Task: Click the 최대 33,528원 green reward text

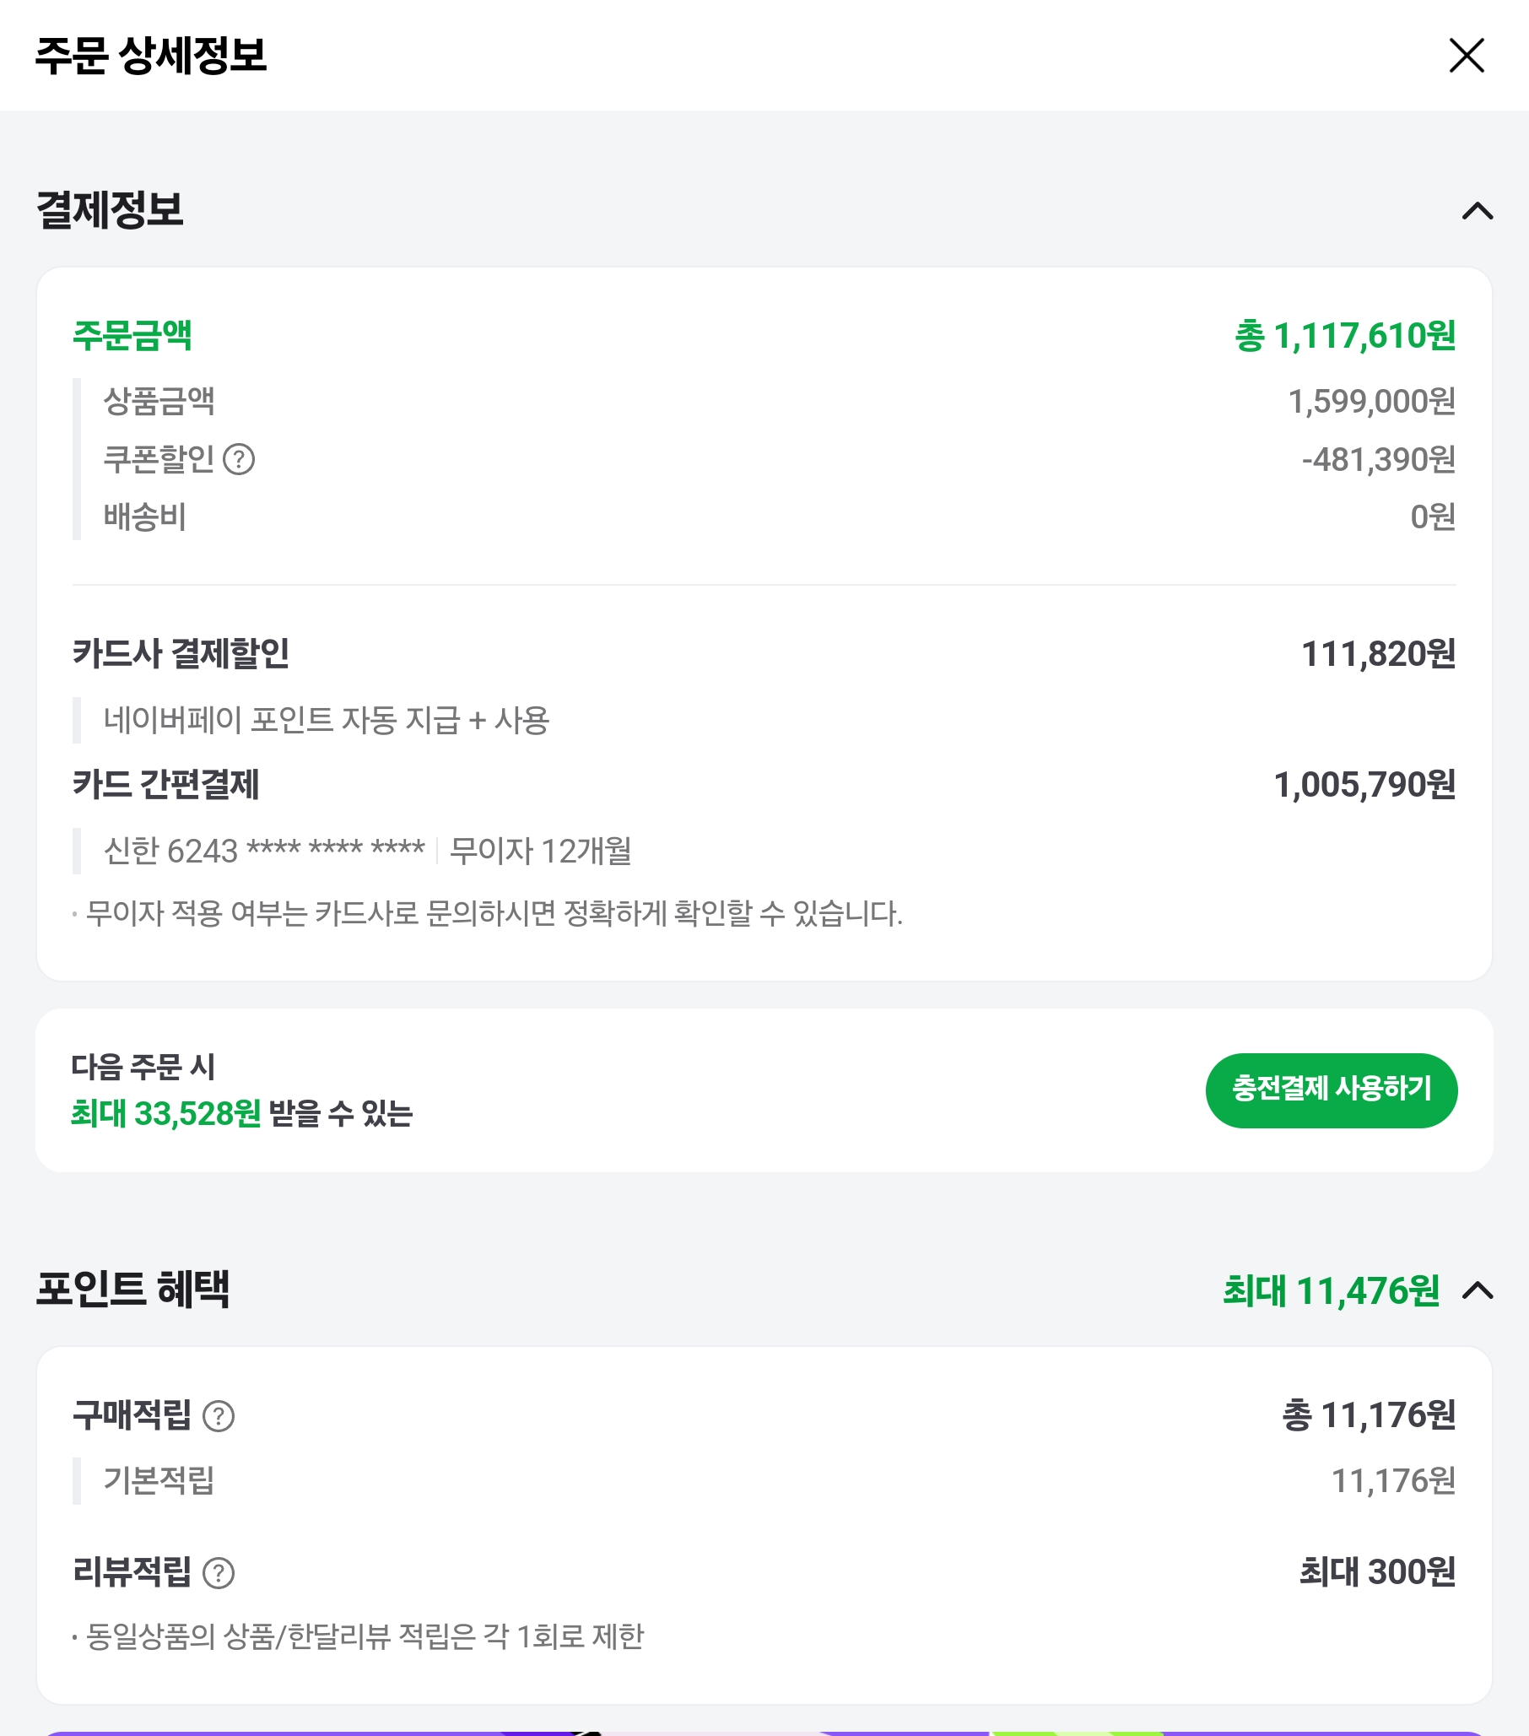Action: tap(165, 1113)
